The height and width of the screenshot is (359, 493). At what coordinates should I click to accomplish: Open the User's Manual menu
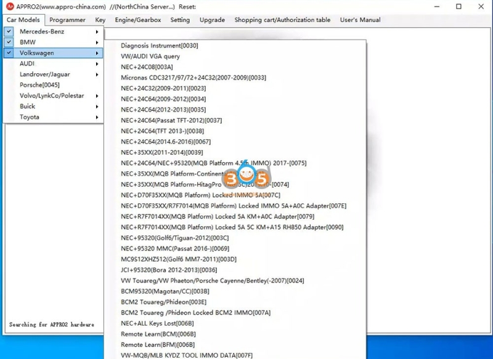point(361,20)
